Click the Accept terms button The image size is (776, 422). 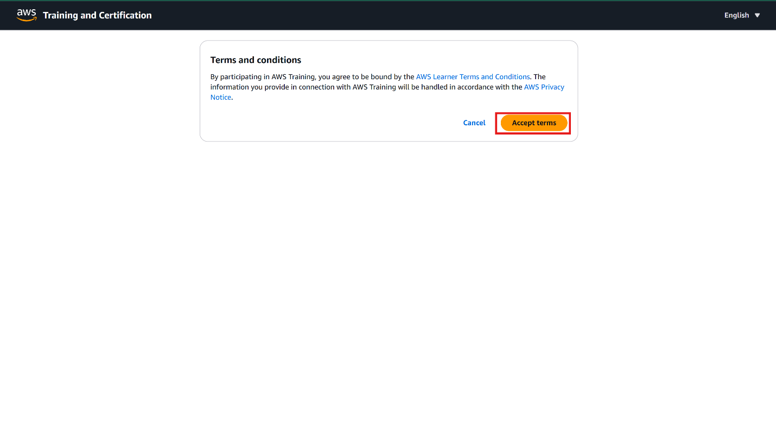coord(534,123)
